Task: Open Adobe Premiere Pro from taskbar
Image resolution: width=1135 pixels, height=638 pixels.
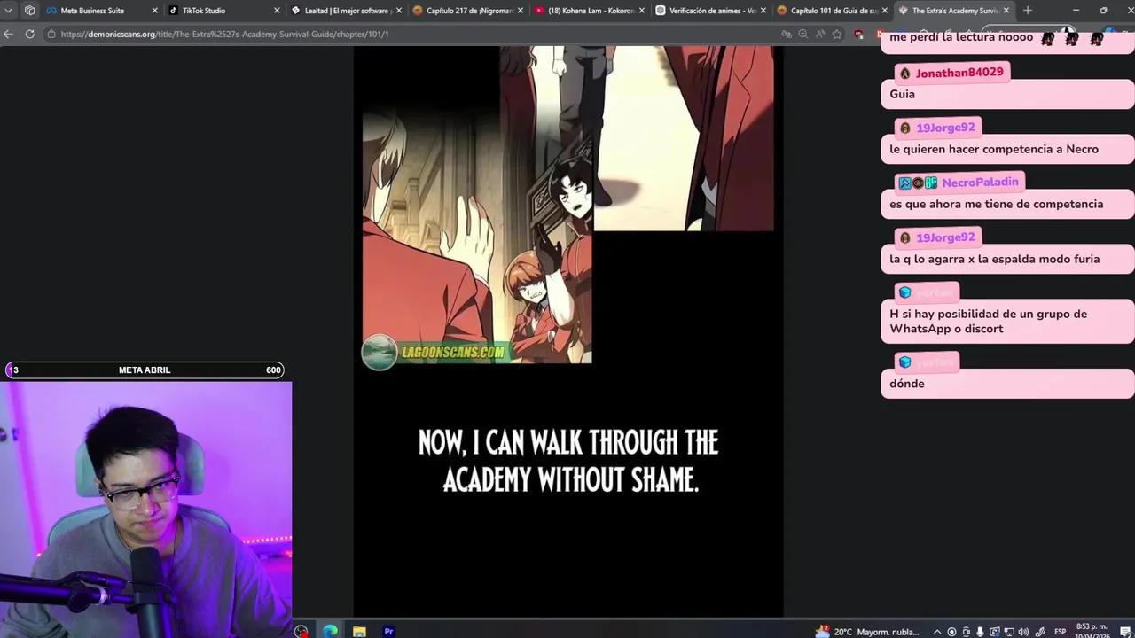Action: coord(388,631)
